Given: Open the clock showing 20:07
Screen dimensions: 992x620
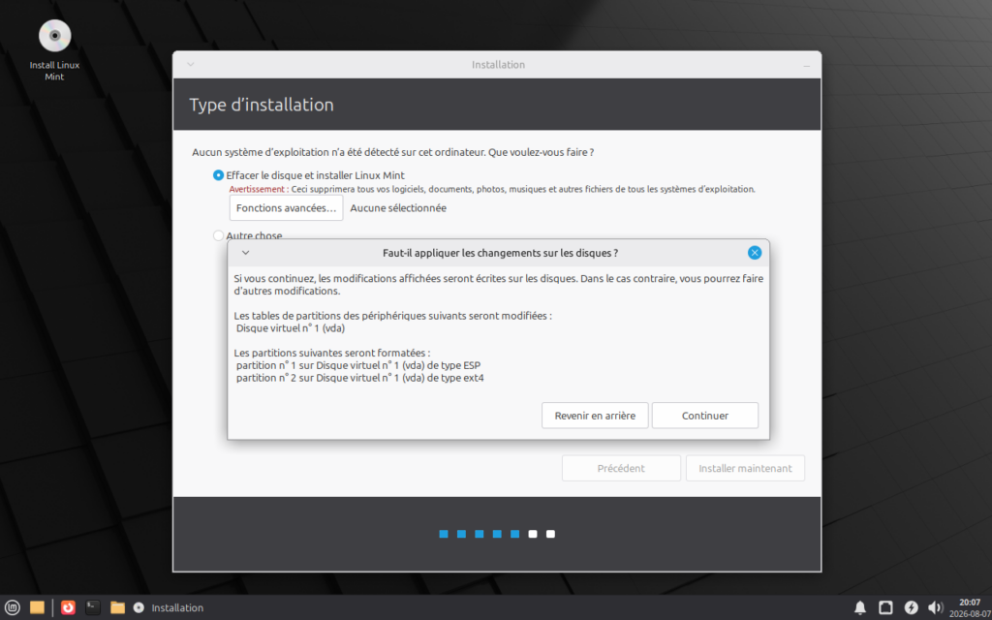Looking at the screenshot, I should 969,607.
